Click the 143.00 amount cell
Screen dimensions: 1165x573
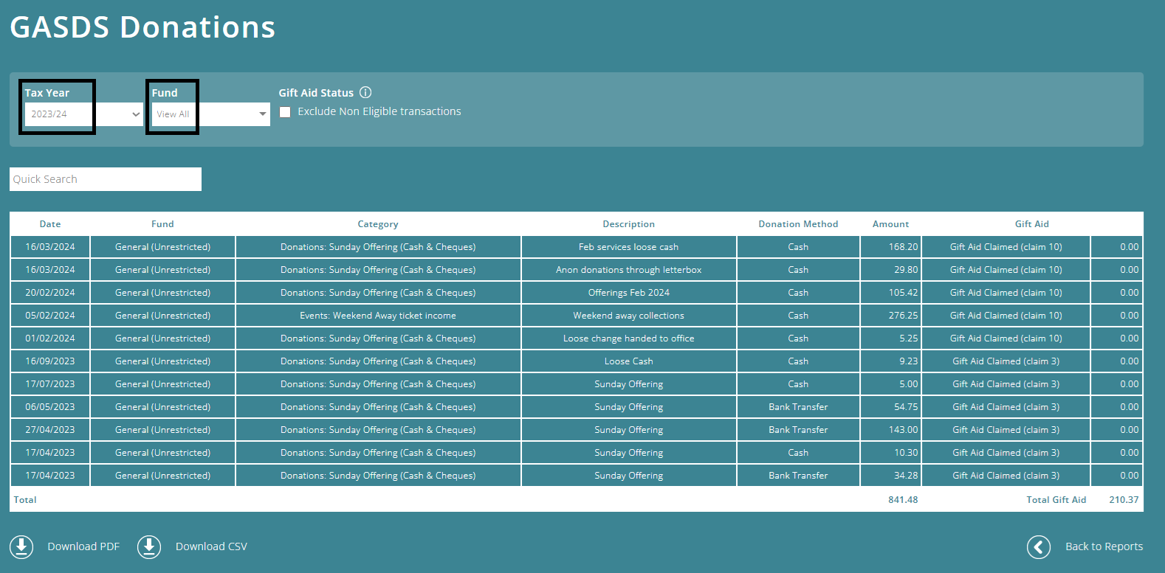[x=890, y=430]
